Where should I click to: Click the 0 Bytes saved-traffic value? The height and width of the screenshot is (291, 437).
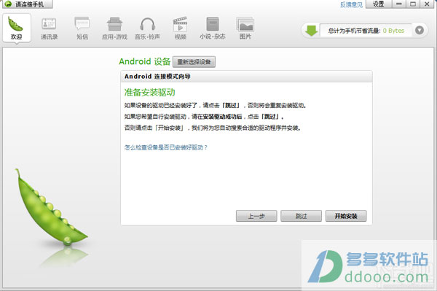393,31
